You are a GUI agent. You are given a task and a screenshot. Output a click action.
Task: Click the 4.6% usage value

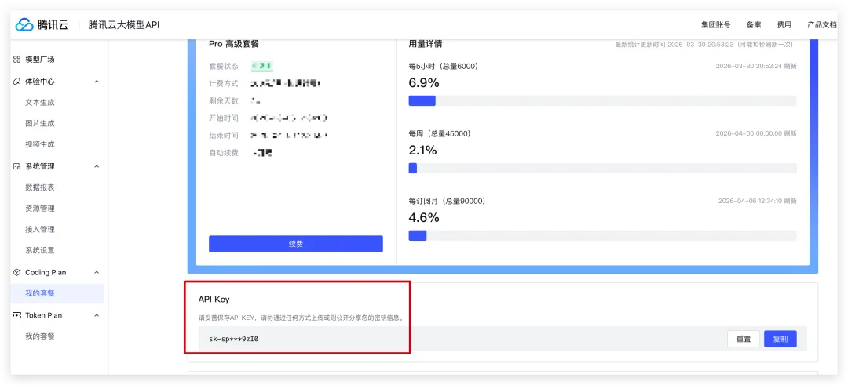click(x=424, y=218)
